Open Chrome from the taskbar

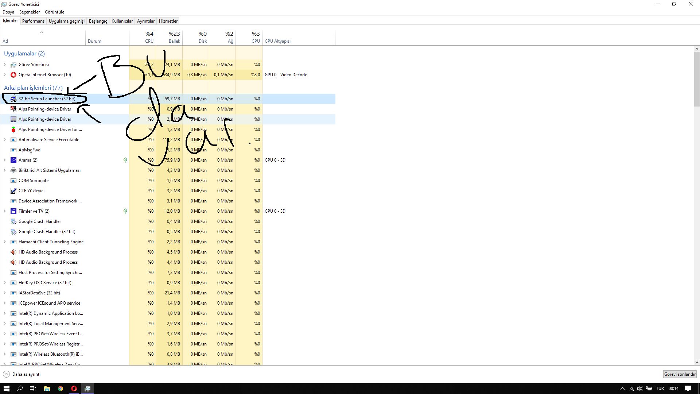61,389
